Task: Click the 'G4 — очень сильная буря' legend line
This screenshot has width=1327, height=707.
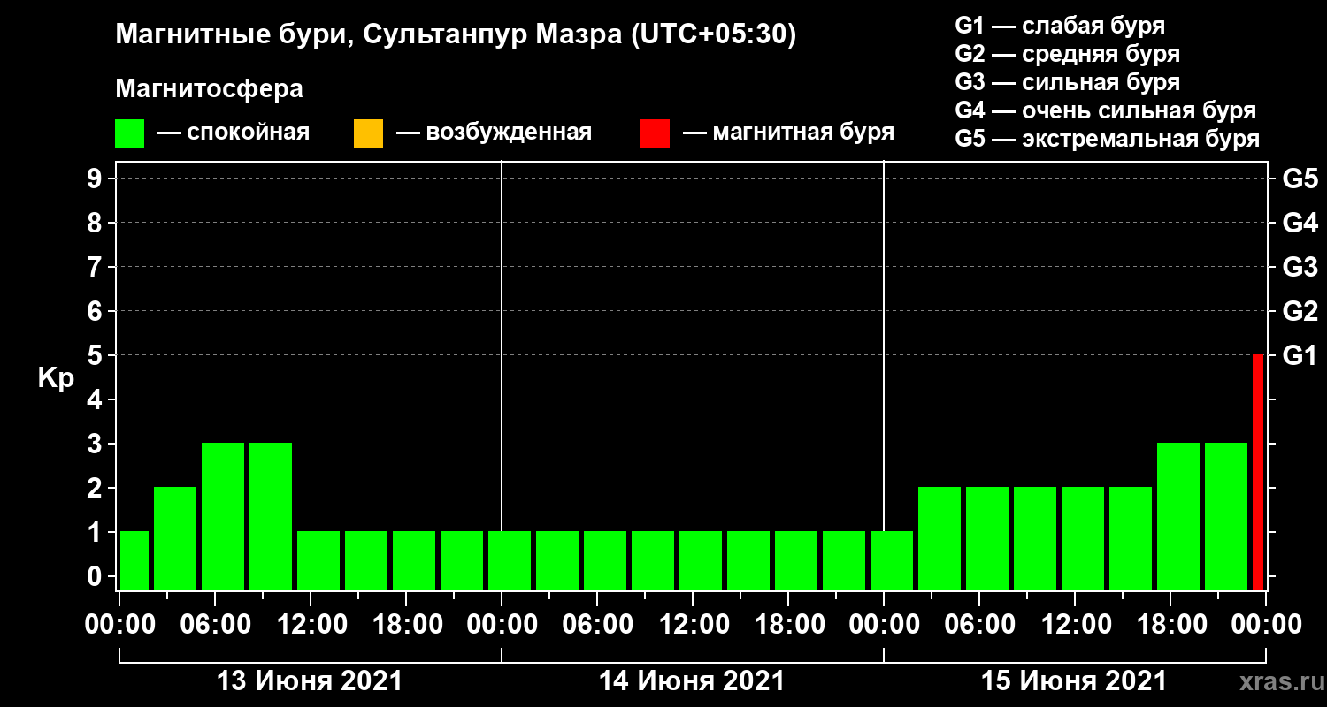Action: (1106, 110)
